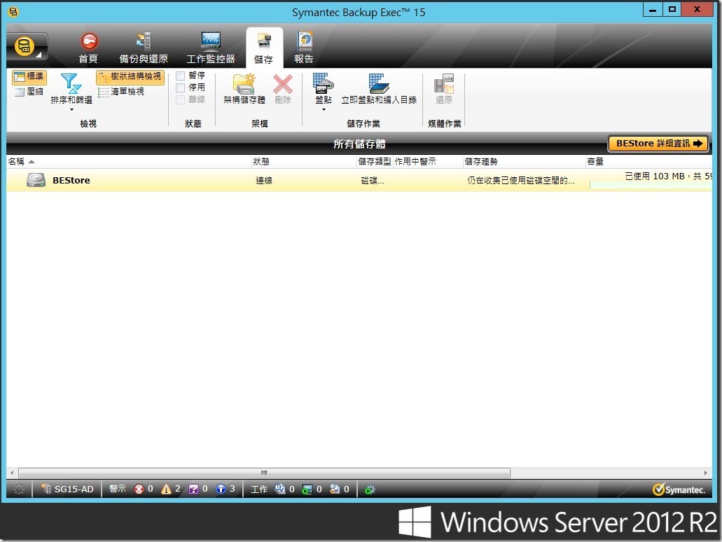
Task: Go to the 工作監控器 tab
Action: (x=211, y=48)
